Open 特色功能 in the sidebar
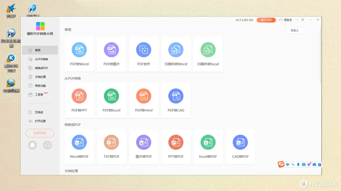 click(40, 86)
